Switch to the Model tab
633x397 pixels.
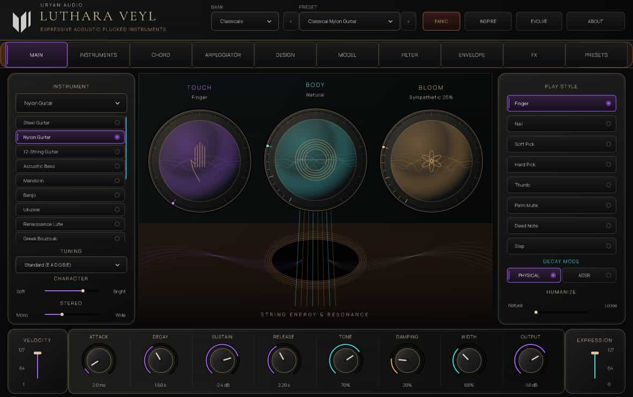click(347, 55)
